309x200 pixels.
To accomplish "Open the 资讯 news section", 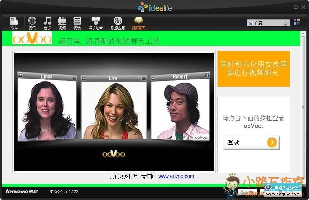I will click(32, 22).
